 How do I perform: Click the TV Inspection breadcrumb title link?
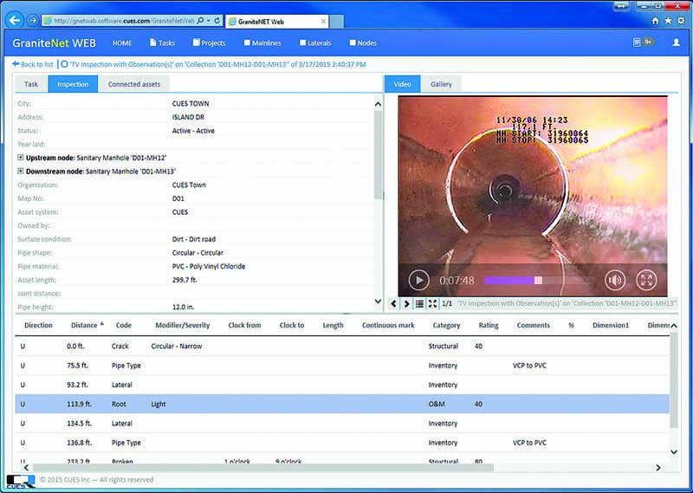pyautogui.click(x=218, y=65)
